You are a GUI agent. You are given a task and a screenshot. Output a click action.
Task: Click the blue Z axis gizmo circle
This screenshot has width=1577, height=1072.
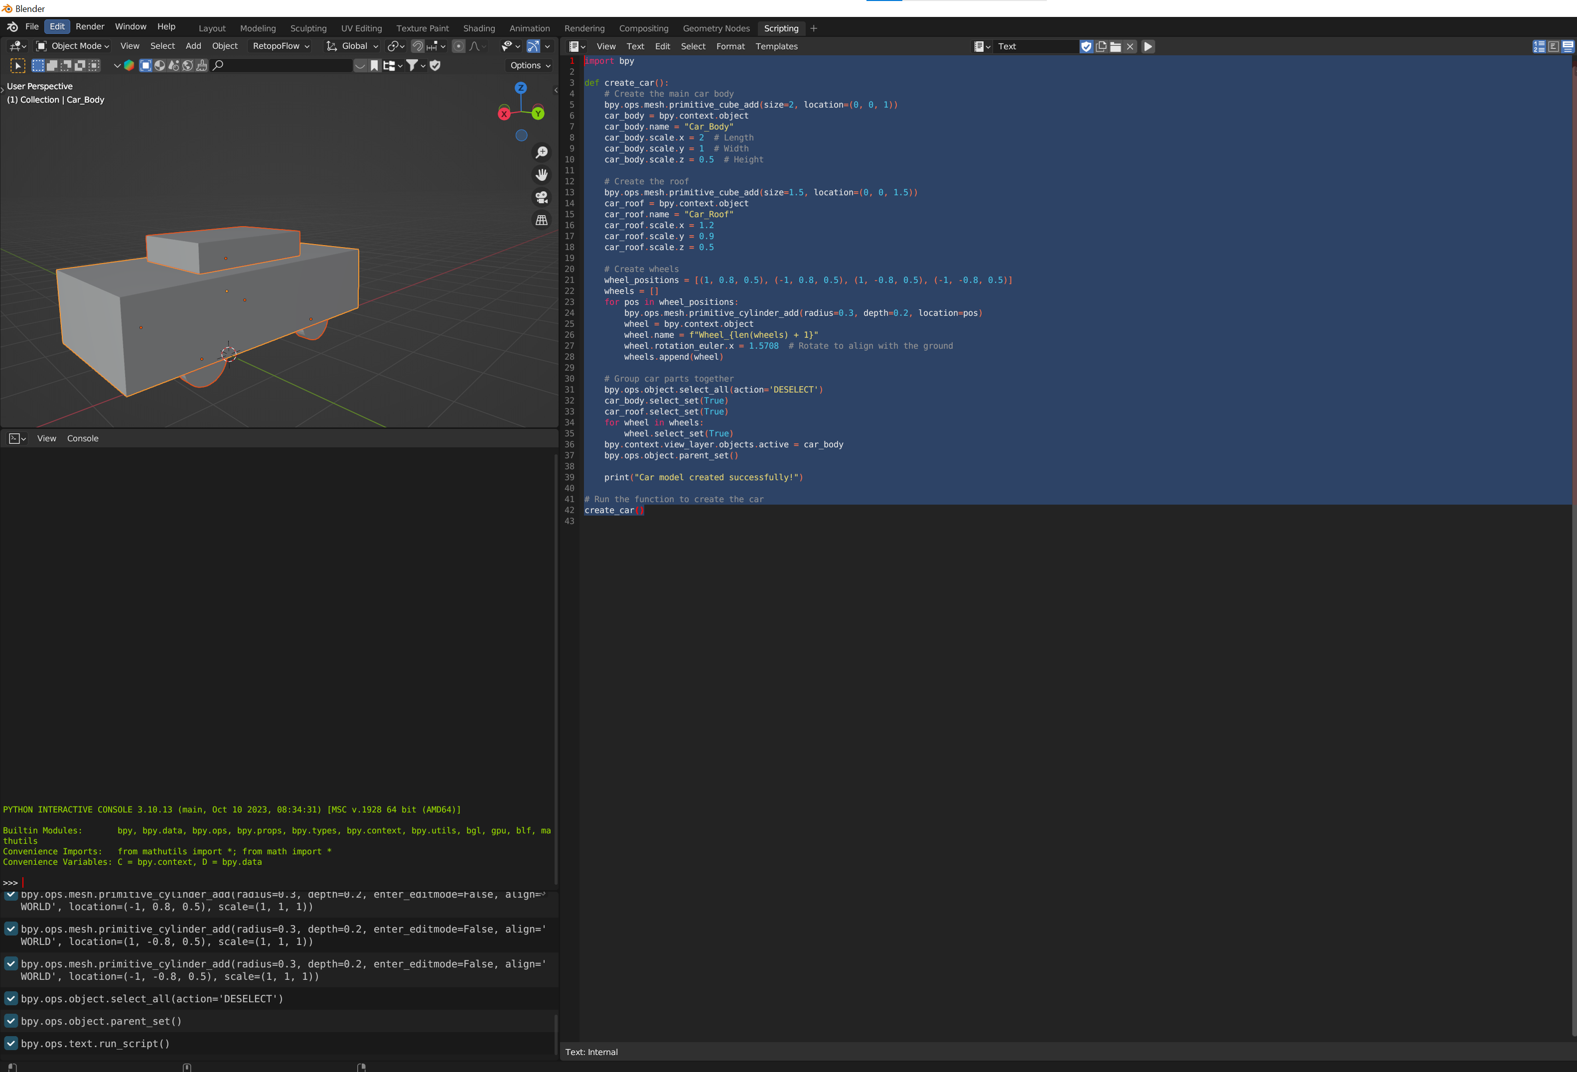[521, 88]
